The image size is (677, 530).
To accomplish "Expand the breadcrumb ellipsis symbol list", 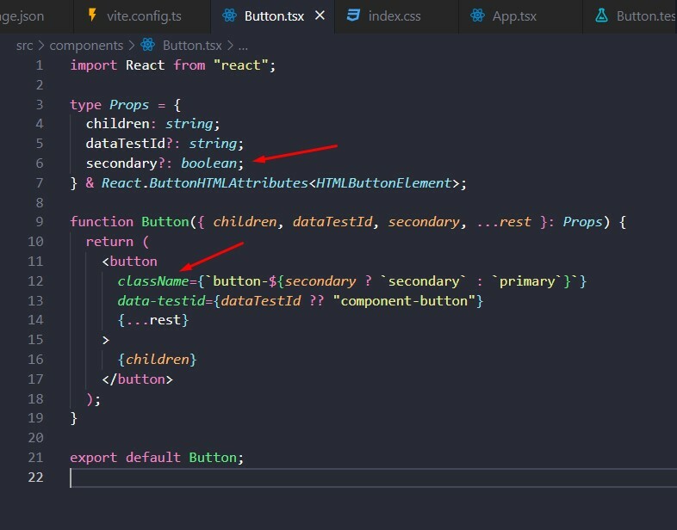I will [x=243, y=45].
